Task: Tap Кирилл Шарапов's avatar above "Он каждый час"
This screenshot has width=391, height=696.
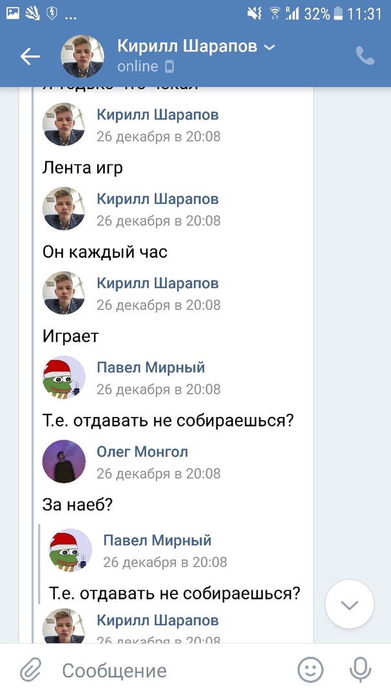Action: [x=64, y=209]
